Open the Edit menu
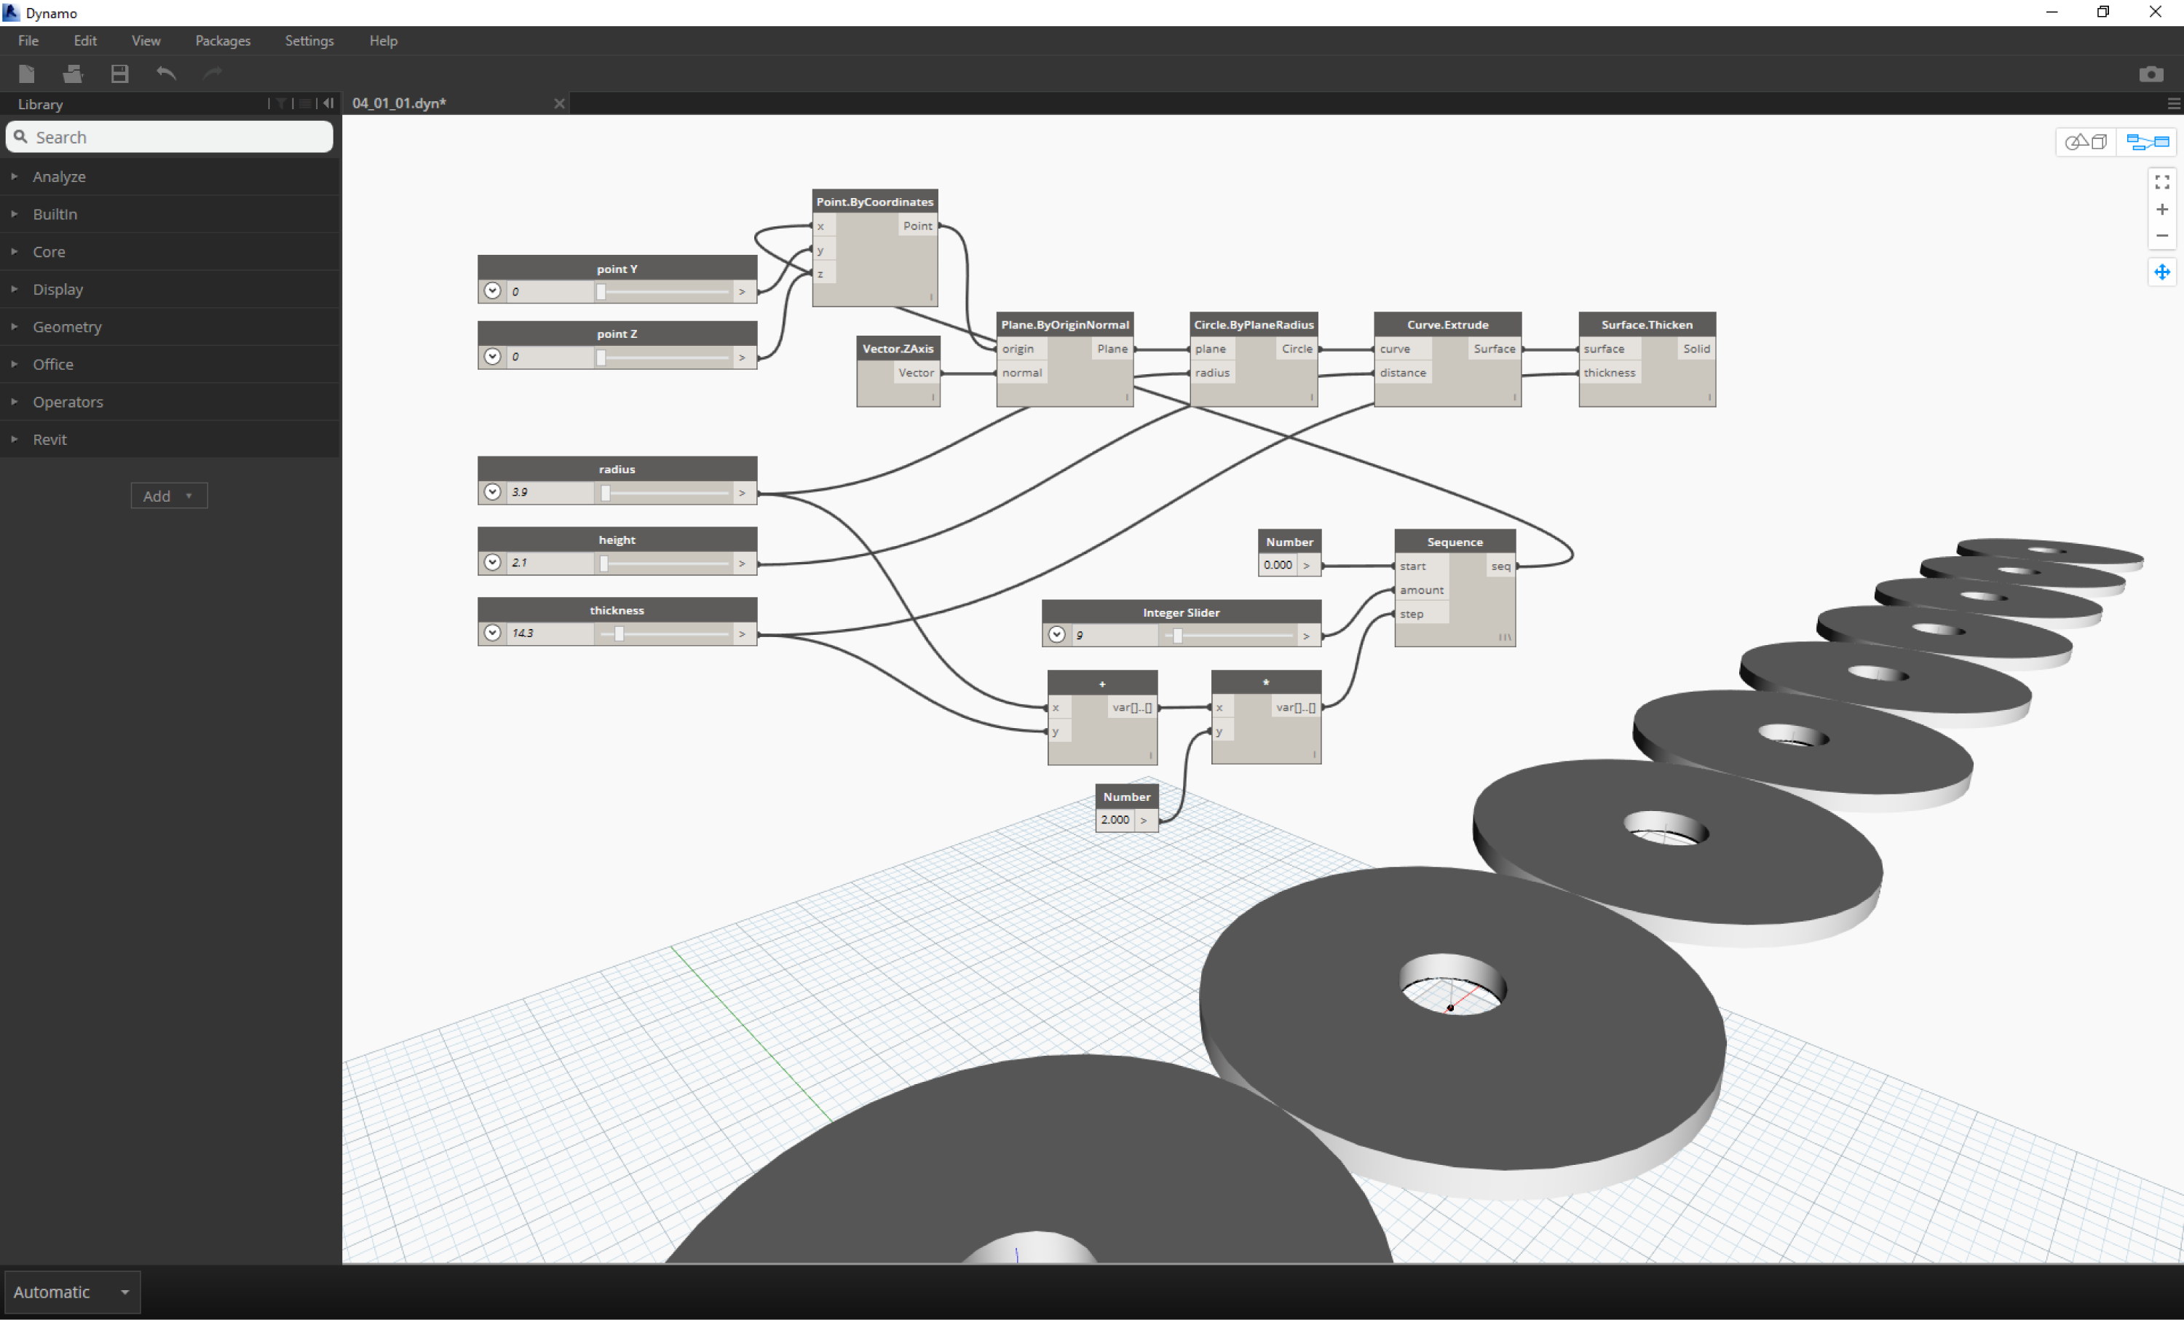2184x1320 pixels. (x=85, y=41)
